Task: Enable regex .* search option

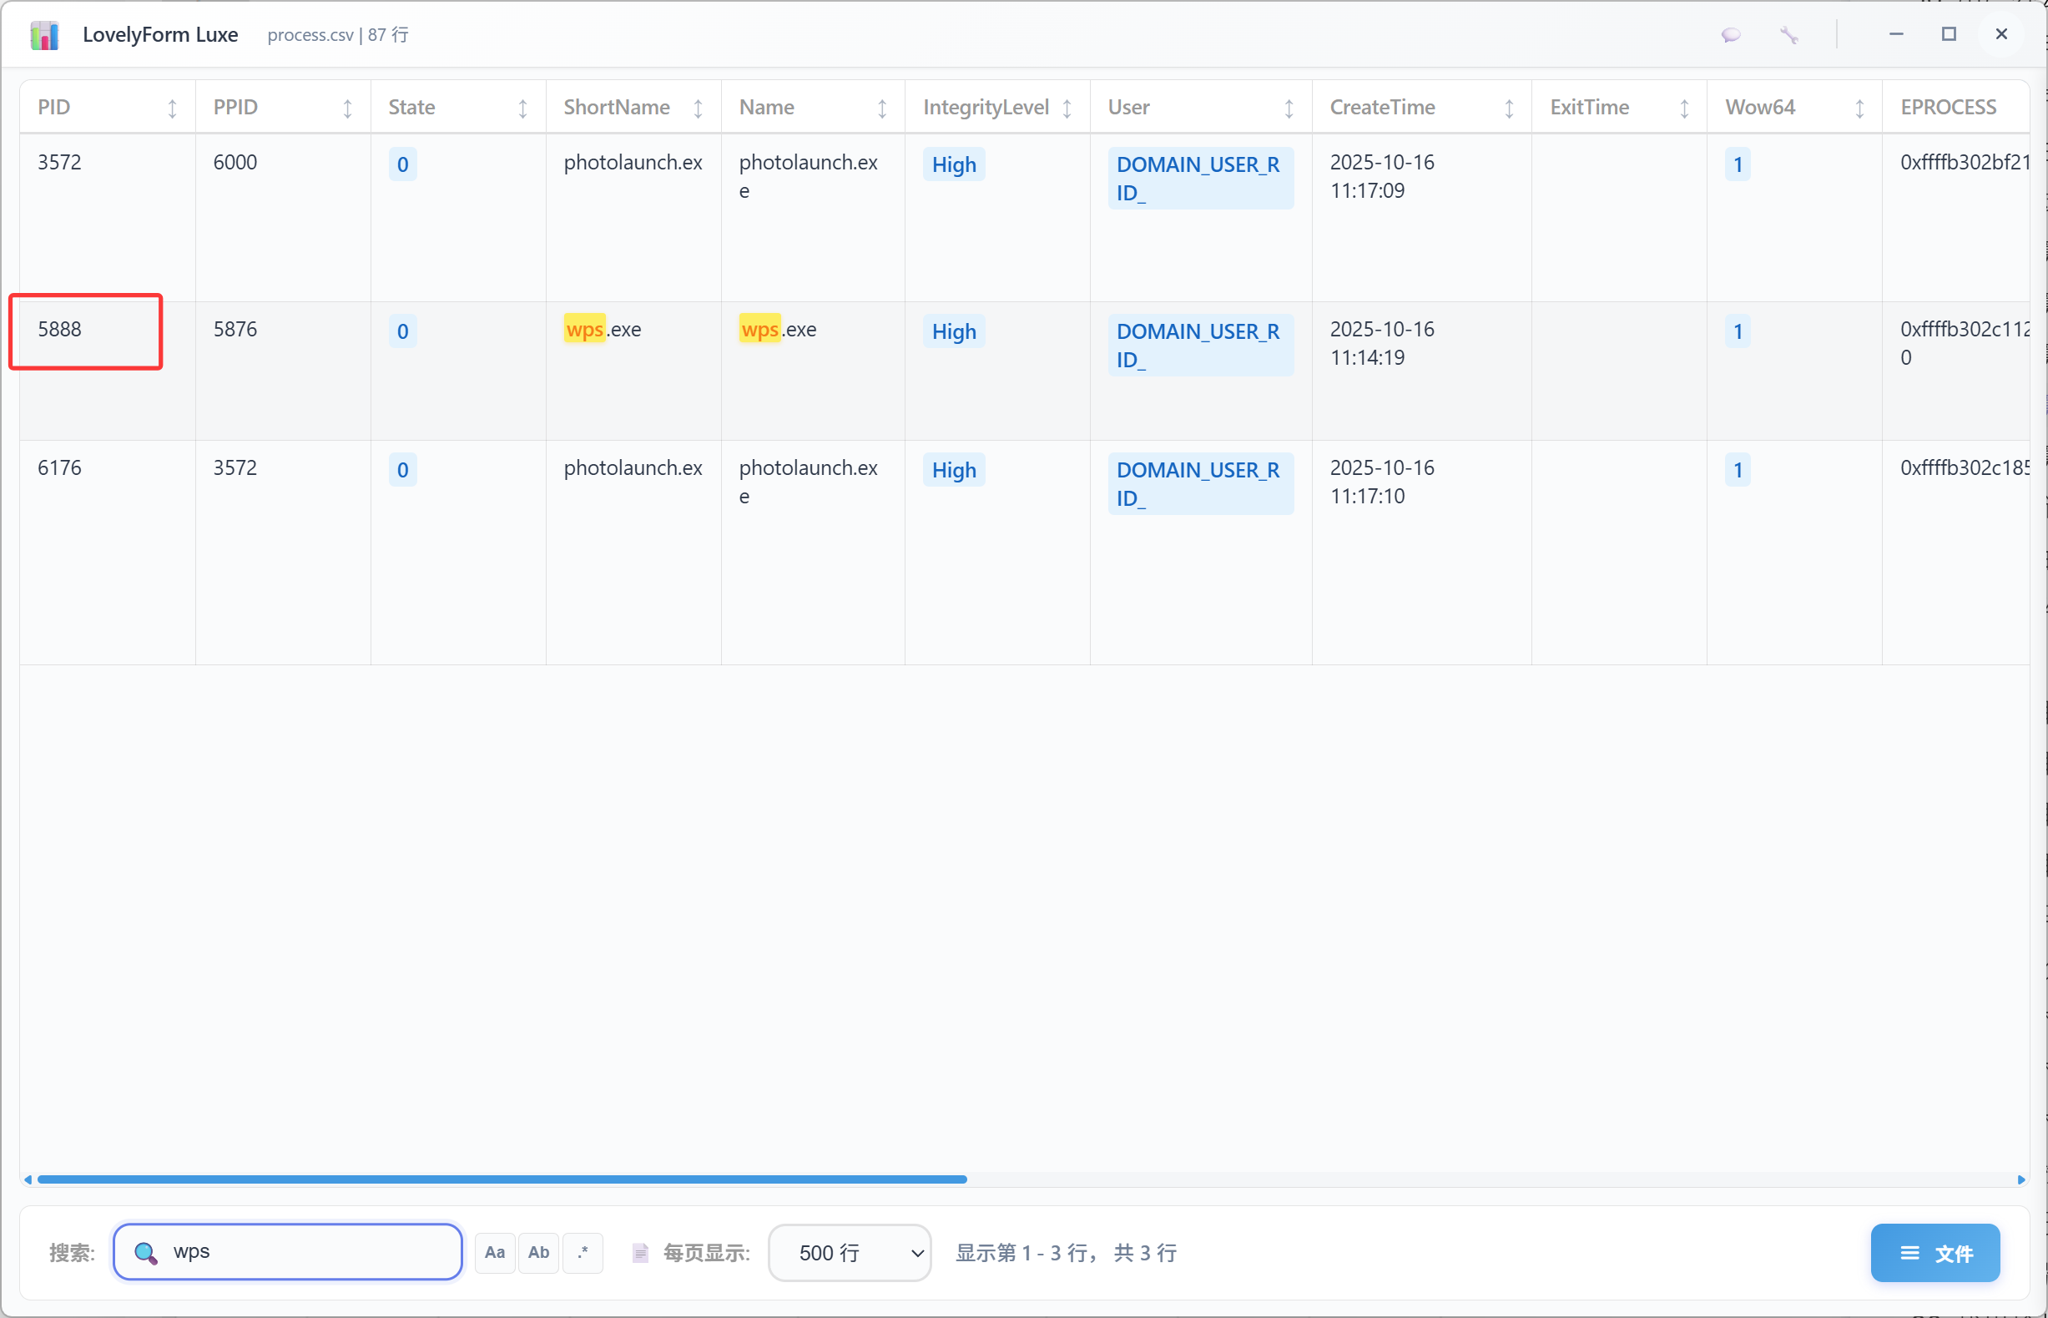Action: click(x=583, y=1253)
